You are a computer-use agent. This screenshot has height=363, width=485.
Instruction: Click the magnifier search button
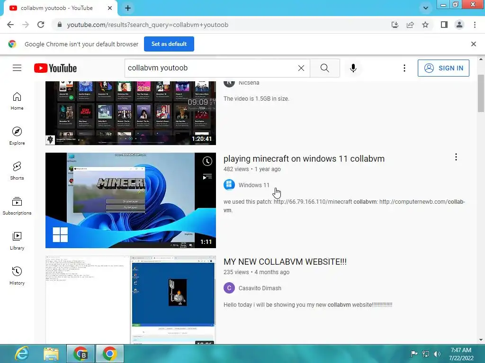(x=324, y=68)
